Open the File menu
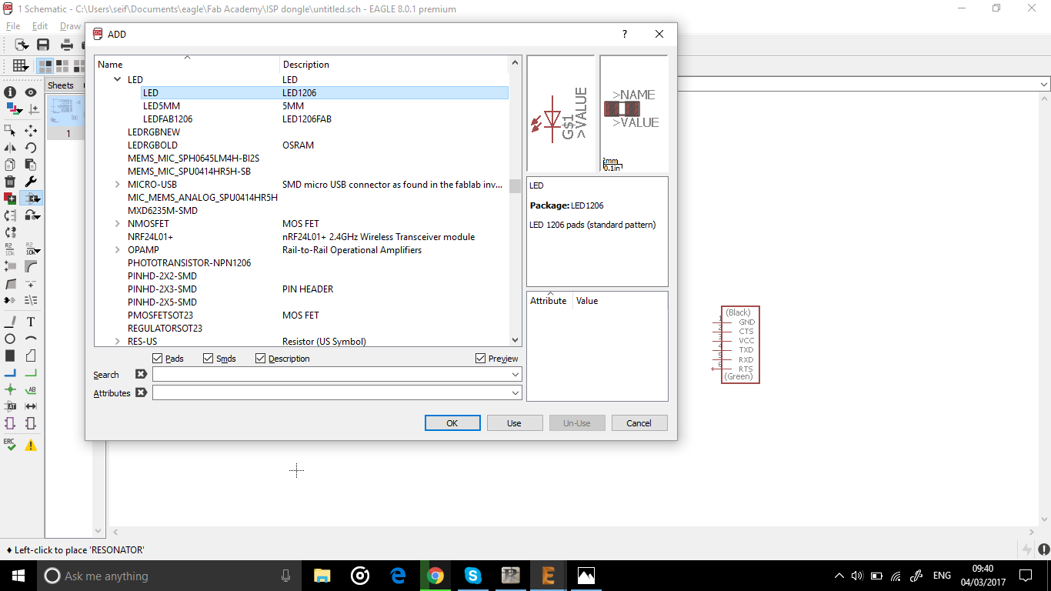 (x=13, y=26)
